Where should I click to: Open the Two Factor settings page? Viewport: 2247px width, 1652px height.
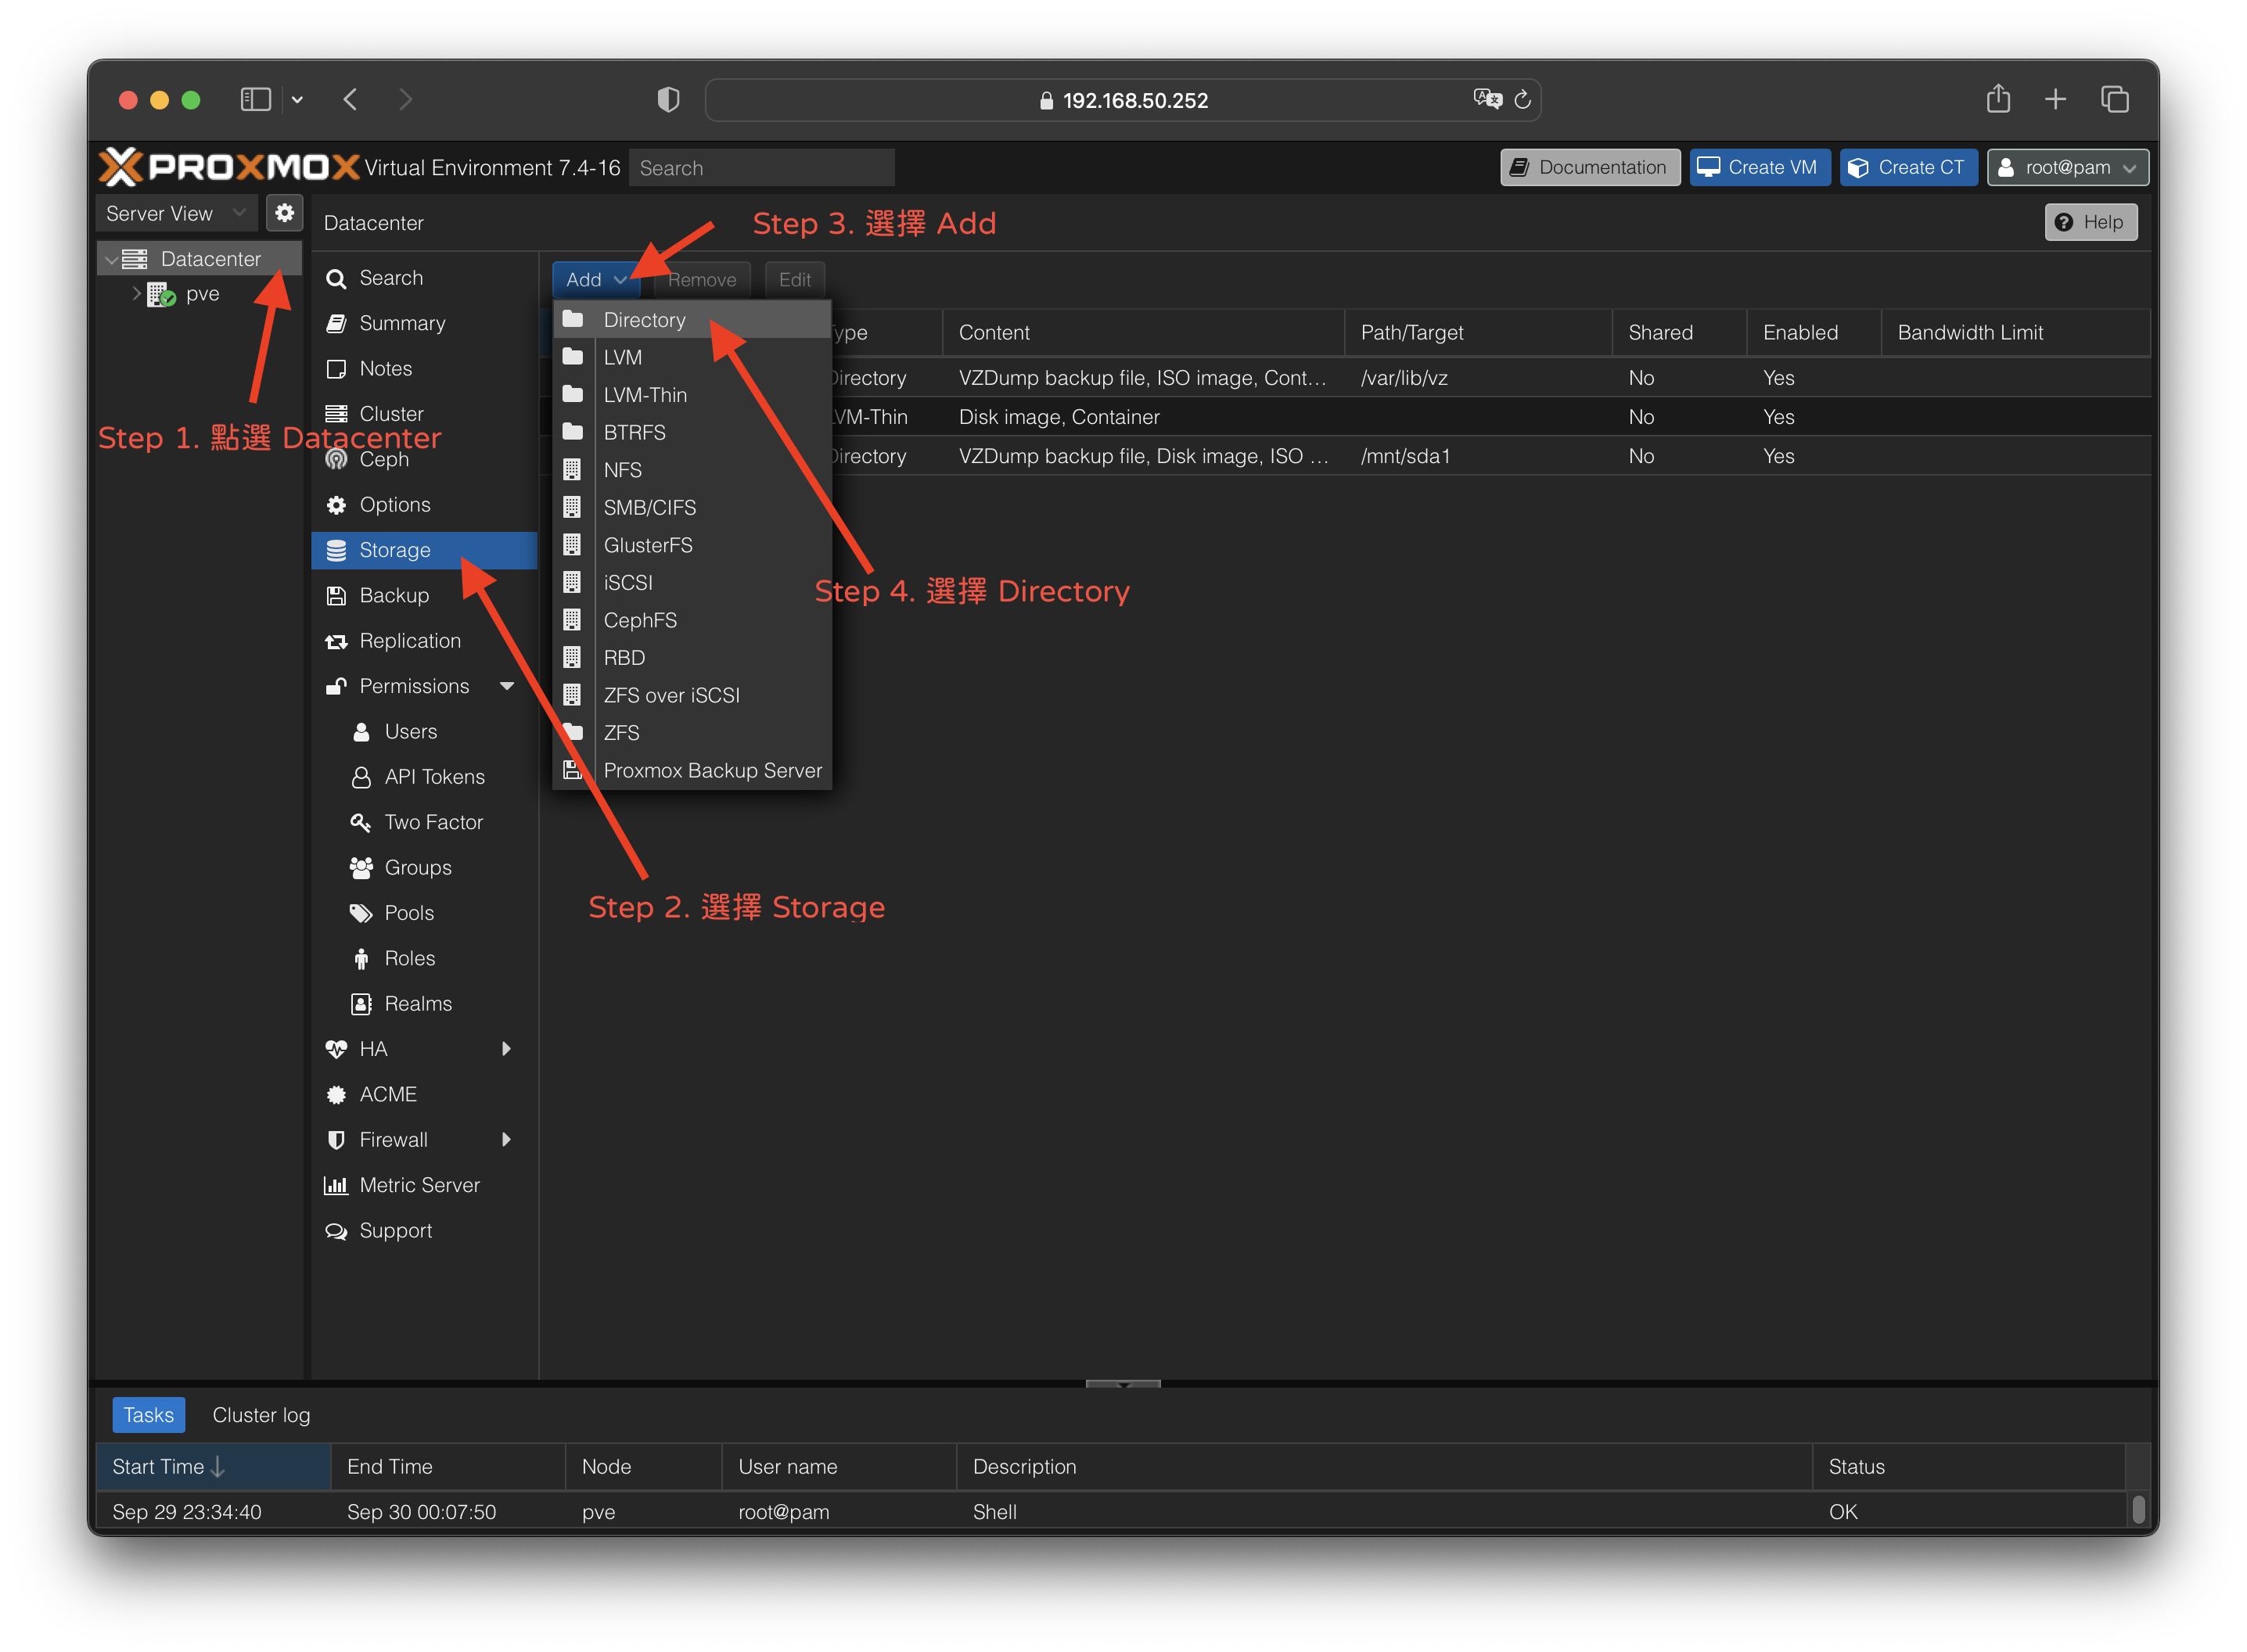tap(433, 822)
